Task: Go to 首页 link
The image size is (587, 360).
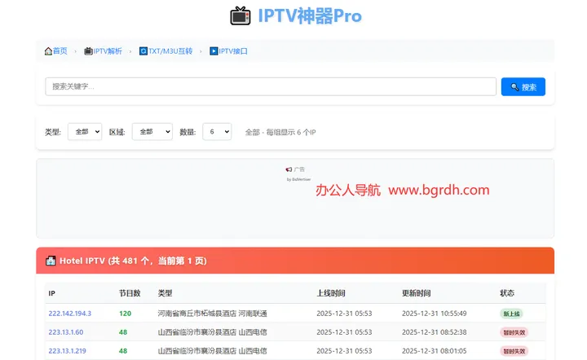Action: pyautogui.click(x=60, y=50)
